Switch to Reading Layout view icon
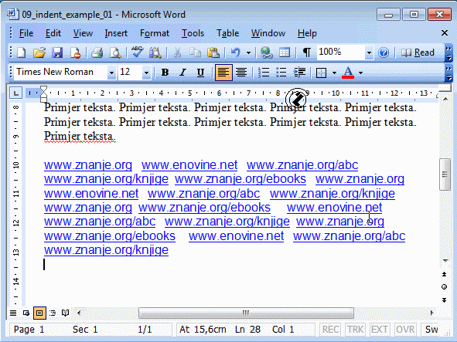Screen dimensions: 457x342 coord(65,313)
